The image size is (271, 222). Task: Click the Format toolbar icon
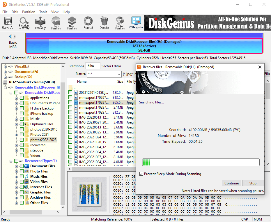(x=88, y=23)
